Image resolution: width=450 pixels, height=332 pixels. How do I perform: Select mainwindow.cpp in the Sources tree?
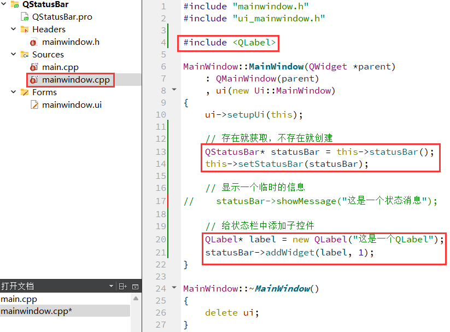coord(76,80)
